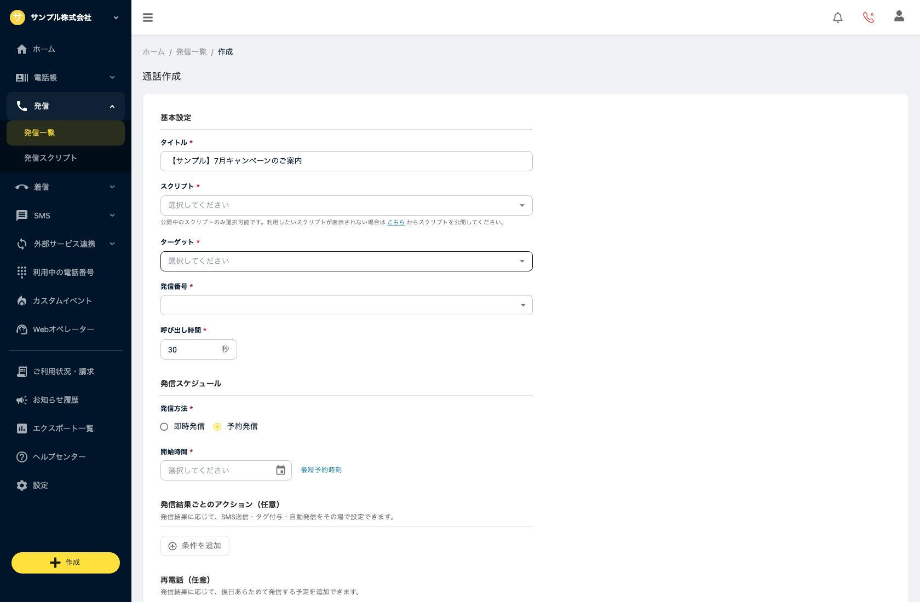Viewport: 920px width, 602px height.
Task: Click the plus-circle icon on 条件を追加
Action: click(173, 546)
